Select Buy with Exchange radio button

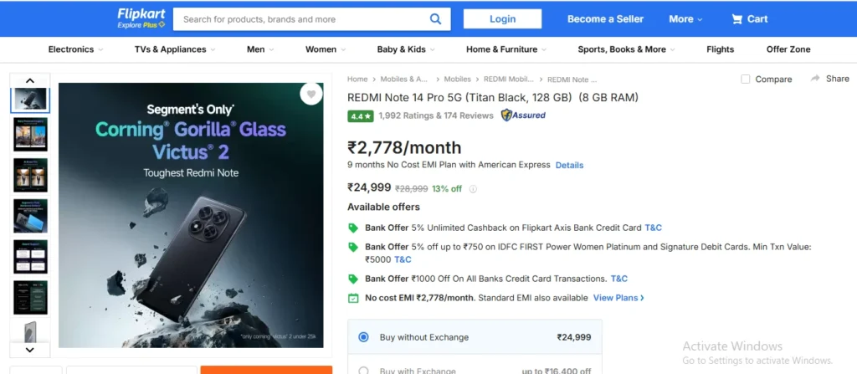click(363, 370)
